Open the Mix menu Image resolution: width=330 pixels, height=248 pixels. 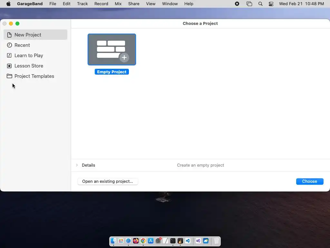[x=118, y=4]
